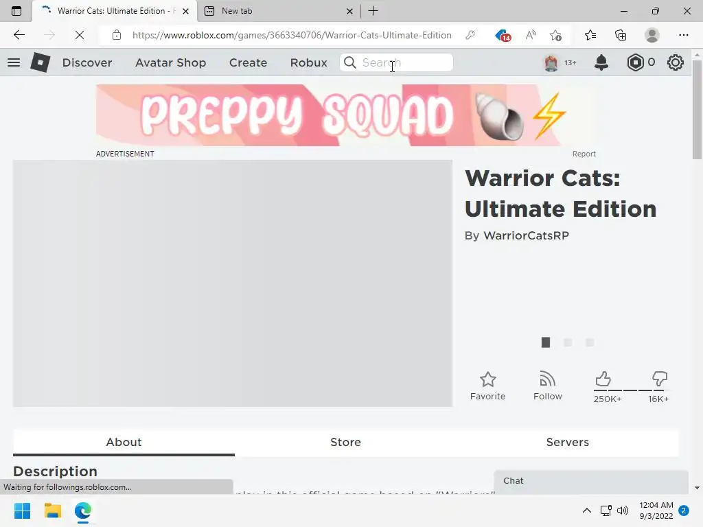703x527 pixels.
Task: Select the first carousel indicator dot
Action: coord(546,342)
